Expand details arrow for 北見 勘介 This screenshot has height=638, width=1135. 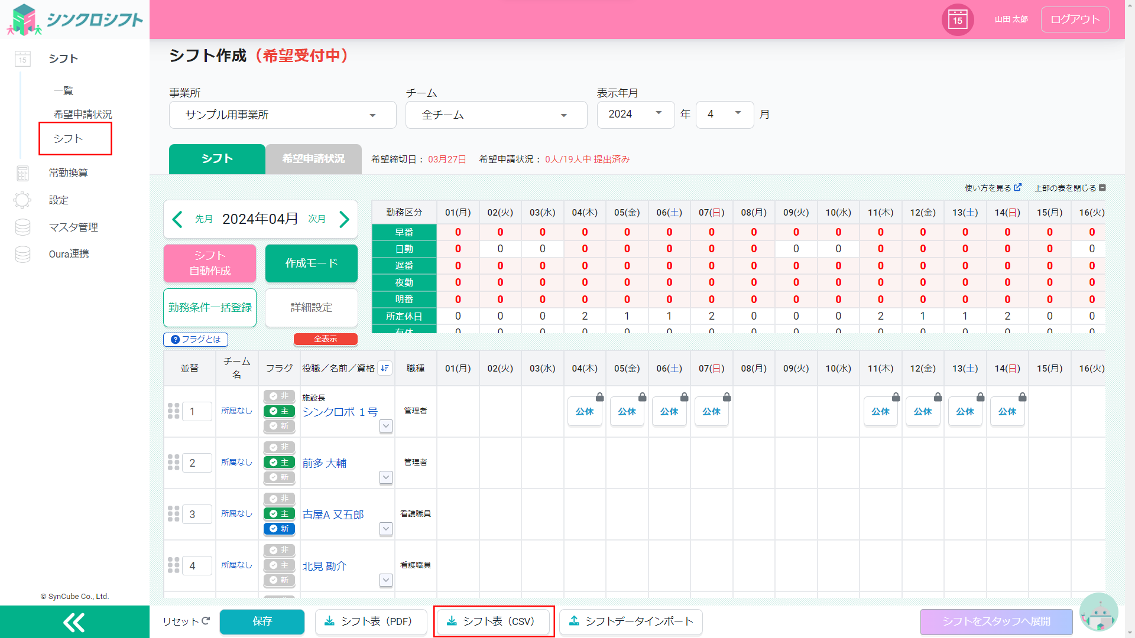(x=386, y=580)
